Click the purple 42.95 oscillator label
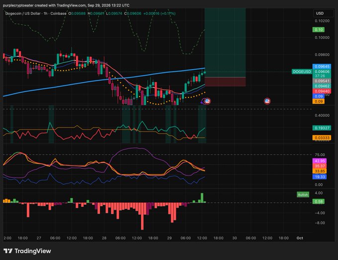This screenshot has width=338, height=260. 320,161
